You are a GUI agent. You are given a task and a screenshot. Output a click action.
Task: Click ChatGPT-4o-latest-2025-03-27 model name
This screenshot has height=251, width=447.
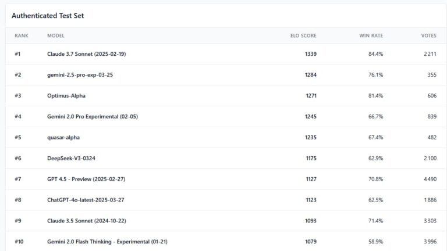coord(85,200)
